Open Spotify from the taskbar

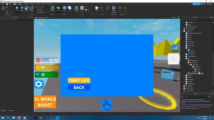(41, 118)
